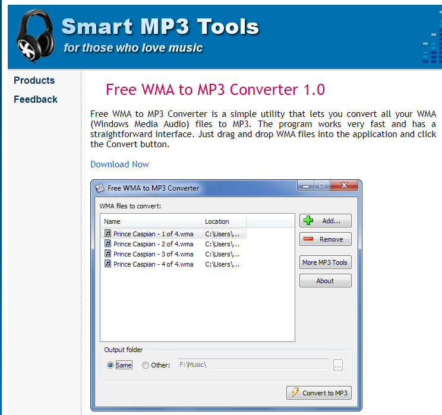Open the Products menu item
This screenshot has width=442, height=415.
pyautogui.click(x=34, y=80)
